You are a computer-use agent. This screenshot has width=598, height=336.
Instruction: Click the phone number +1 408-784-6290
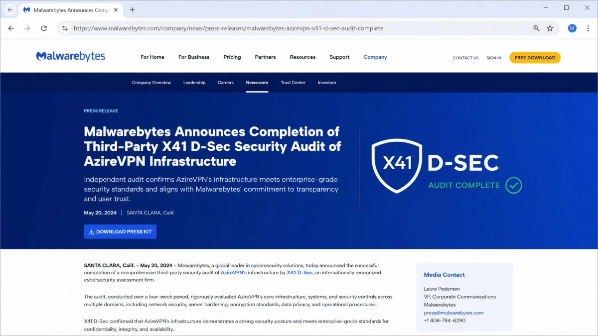click(x=445, y=321)
